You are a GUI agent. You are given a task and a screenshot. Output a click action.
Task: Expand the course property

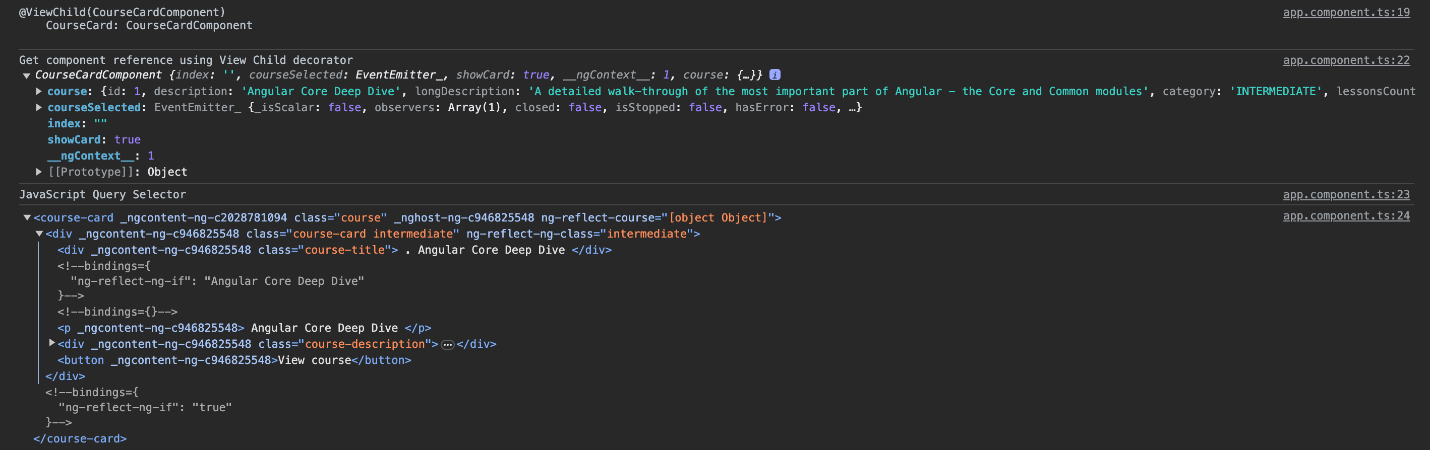(x=39, y=92)
